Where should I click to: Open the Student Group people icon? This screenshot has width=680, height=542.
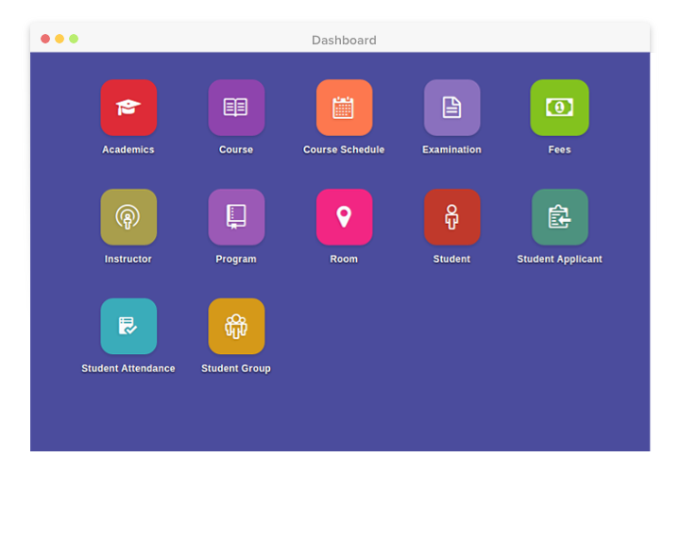pos(236,326)
